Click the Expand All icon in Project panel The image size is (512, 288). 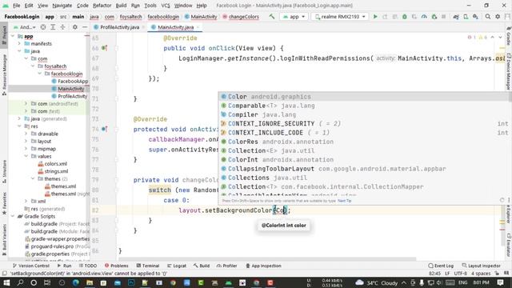(53, 27)
